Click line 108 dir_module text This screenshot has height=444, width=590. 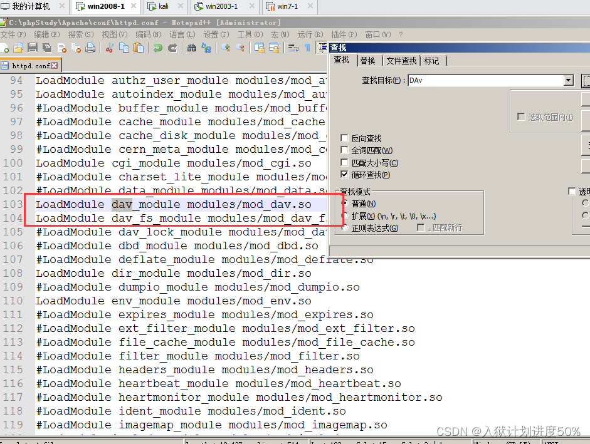point(174,273)
